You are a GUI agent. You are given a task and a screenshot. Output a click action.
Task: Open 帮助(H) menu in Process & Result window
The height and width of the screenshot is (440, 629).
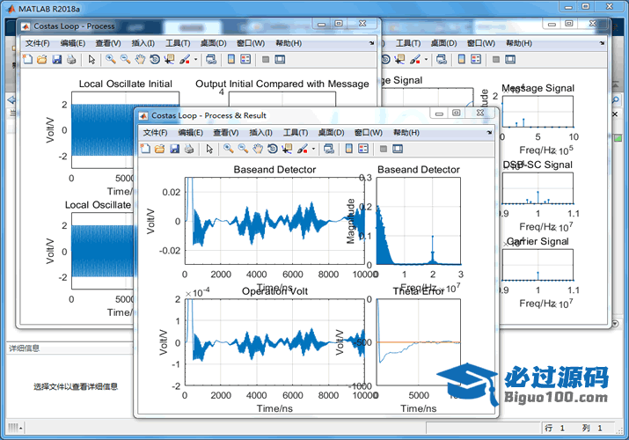click(406, 132)
